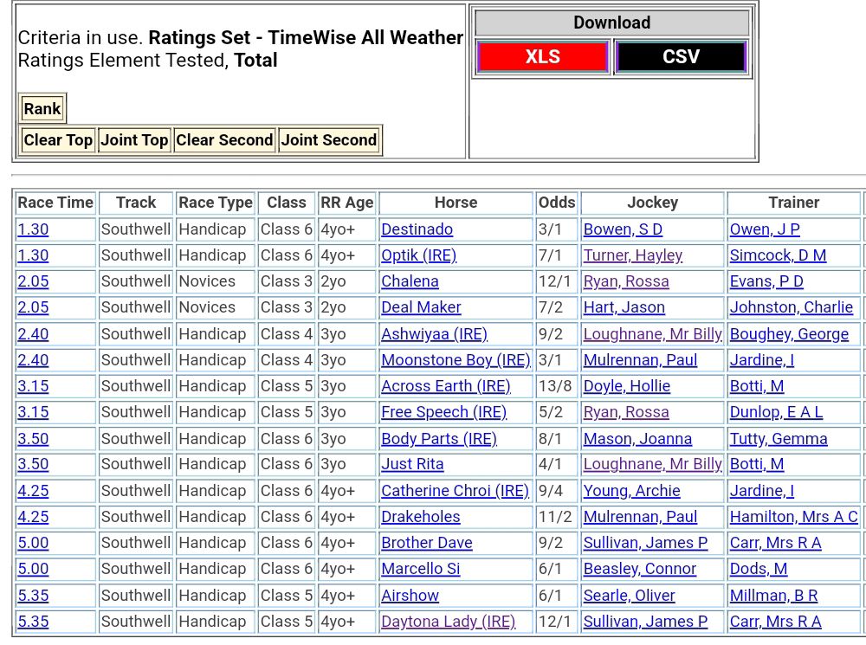The width and height of the screenshot is (866, 645).
Task: View jockey Turner, Hayley
Action: [x=632, y=255]
